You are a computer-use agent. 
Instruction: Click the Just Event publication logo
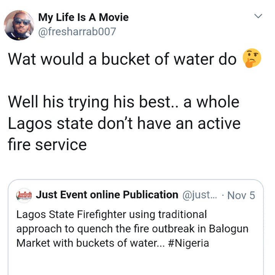[24, 195]
